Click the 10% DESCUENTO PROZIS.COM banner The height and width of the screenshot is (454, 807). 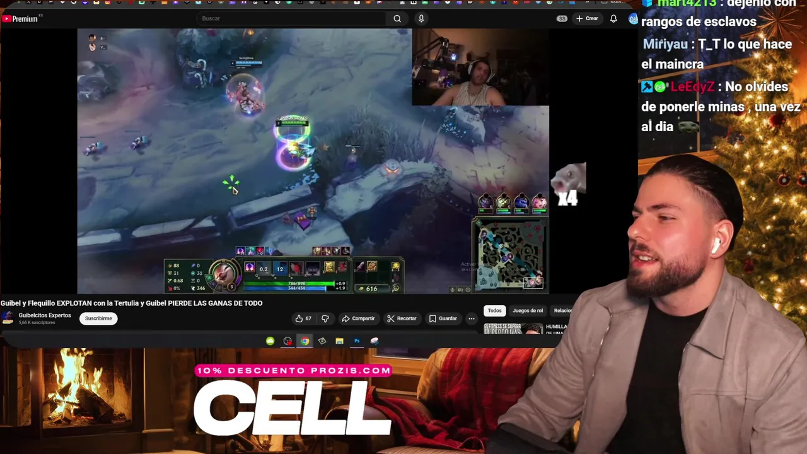(293, 371)
